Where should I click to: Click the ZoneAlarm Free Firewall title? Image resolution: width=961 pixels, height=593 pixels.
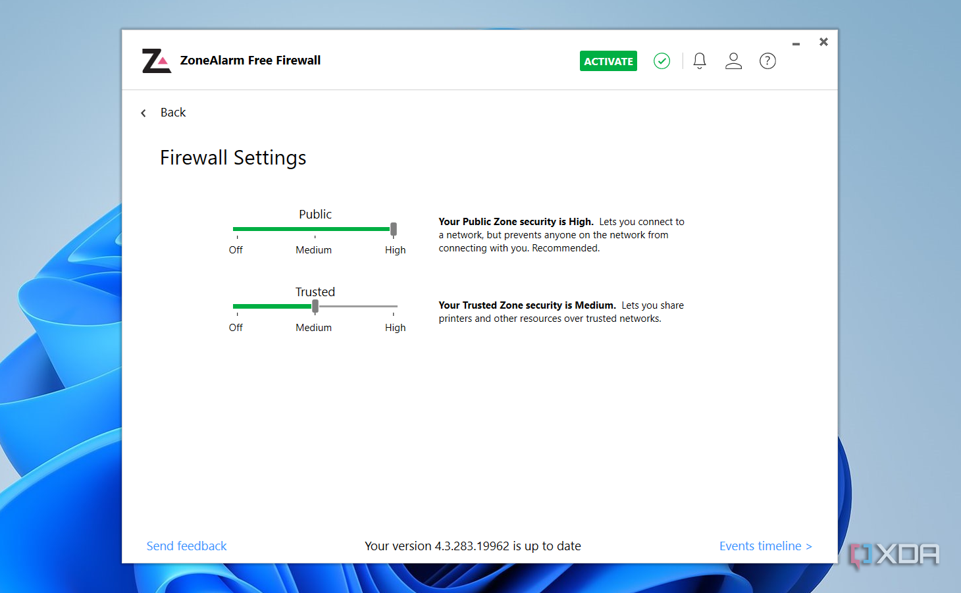[x=251, y=61]
